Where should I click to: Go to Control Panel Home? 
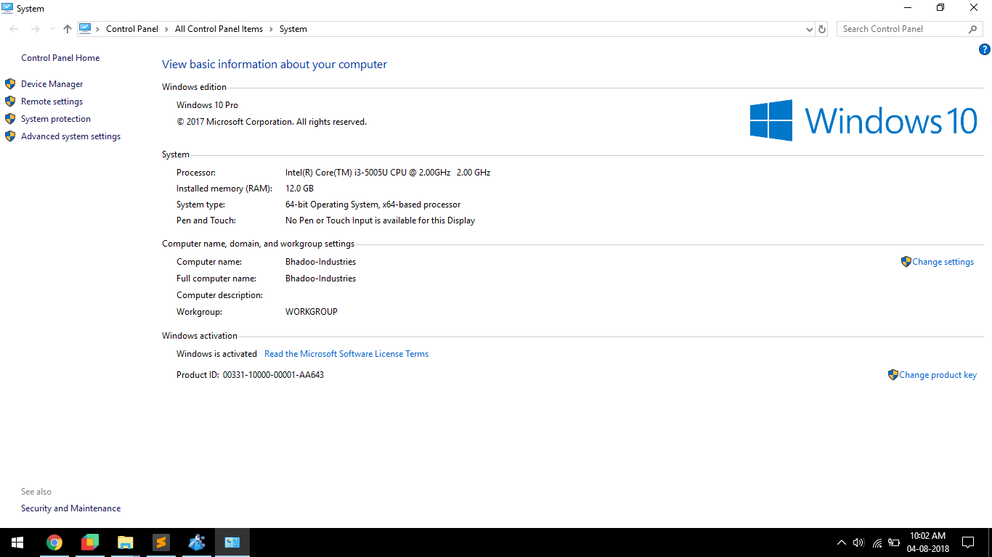click(60, 58)
